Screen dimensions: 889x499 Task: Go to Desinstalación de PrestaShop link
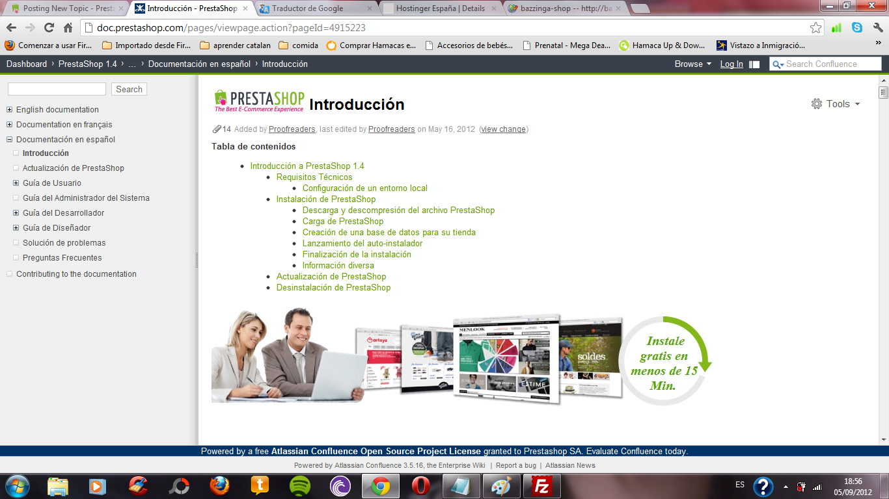(x=333, y=287)
